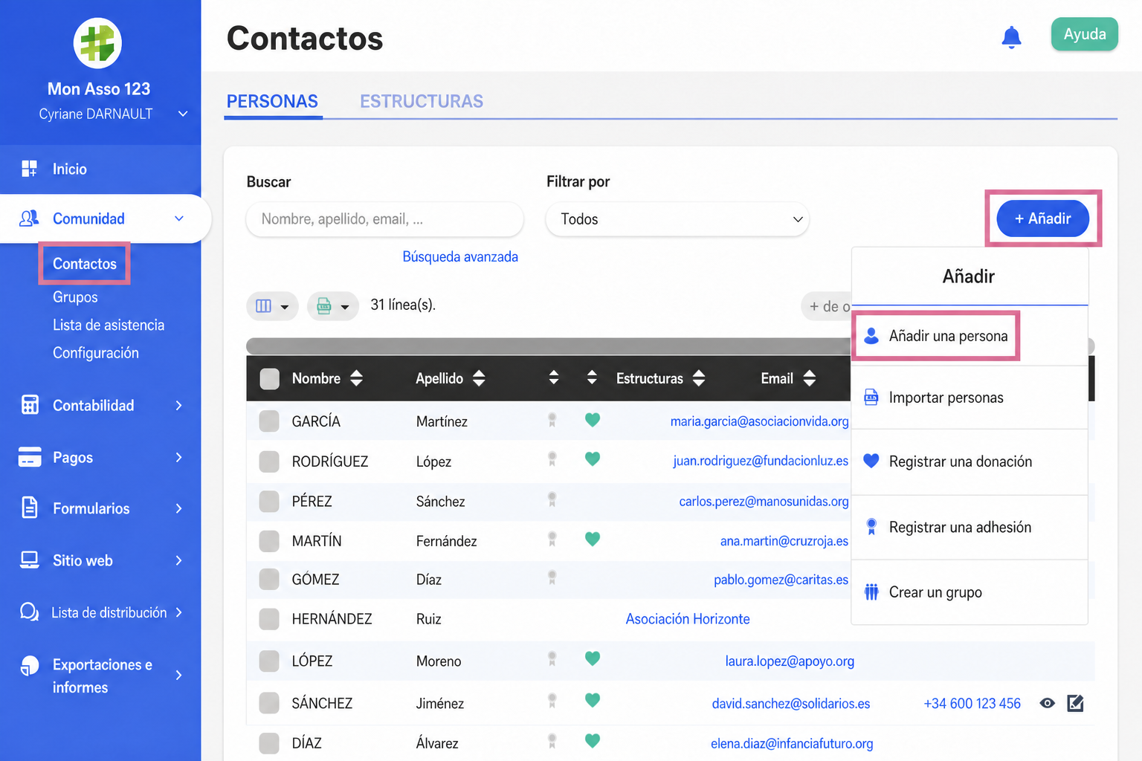Click the Inicio dashboard icon
Screen dimensions: 1142x761
click(29, 169)
